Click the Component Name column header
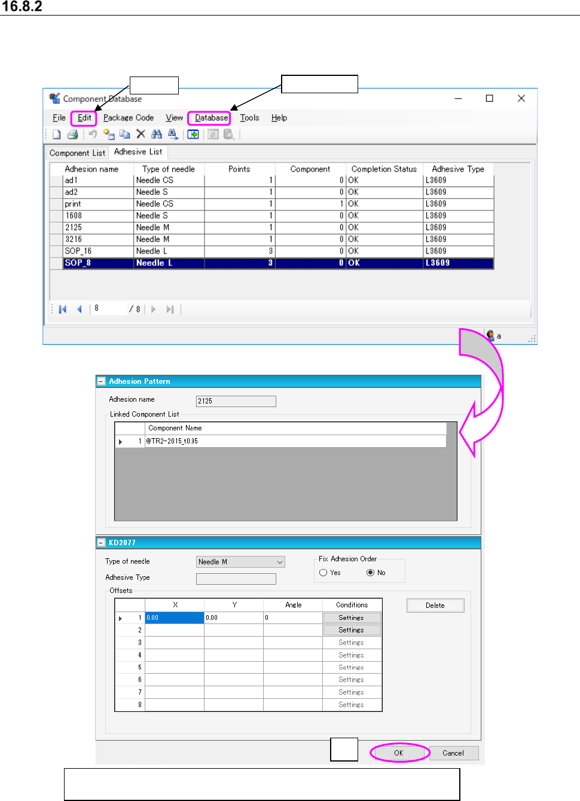The height and width of the screenshot is (801, 580). tap(295, 428)
